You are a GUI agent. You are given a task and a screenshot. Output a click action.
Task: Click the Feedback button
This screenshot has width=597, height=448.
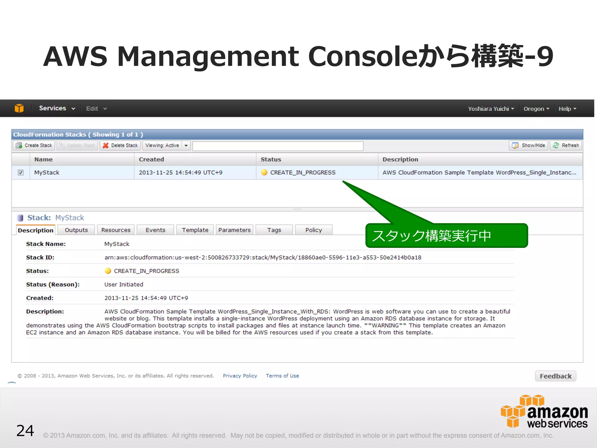[555, 376]
